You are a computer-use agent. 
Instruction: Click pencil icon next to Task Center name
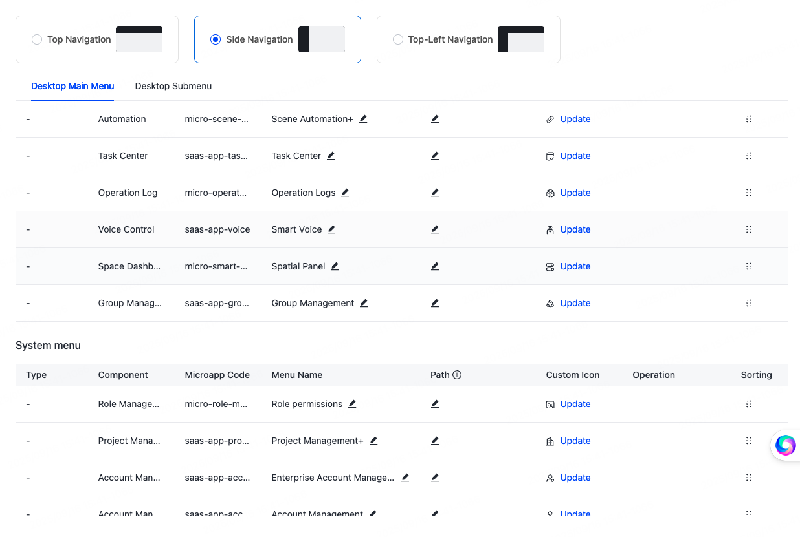point(331,156)
